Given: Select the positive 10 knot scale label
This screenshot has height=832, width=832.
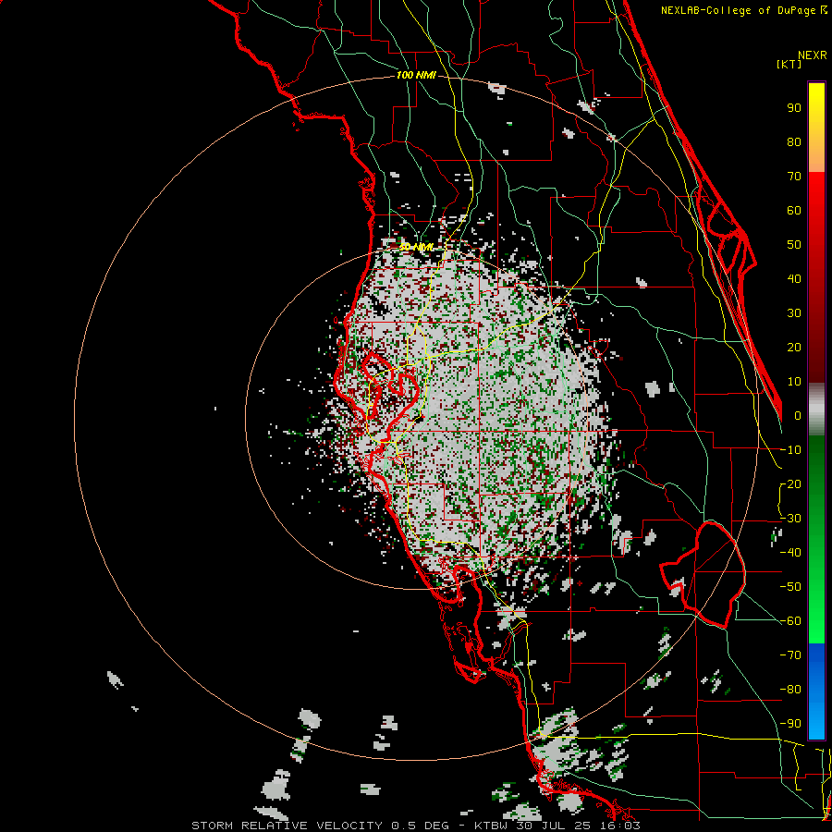Looking at the screenshot, I should (x=794, y=382).
